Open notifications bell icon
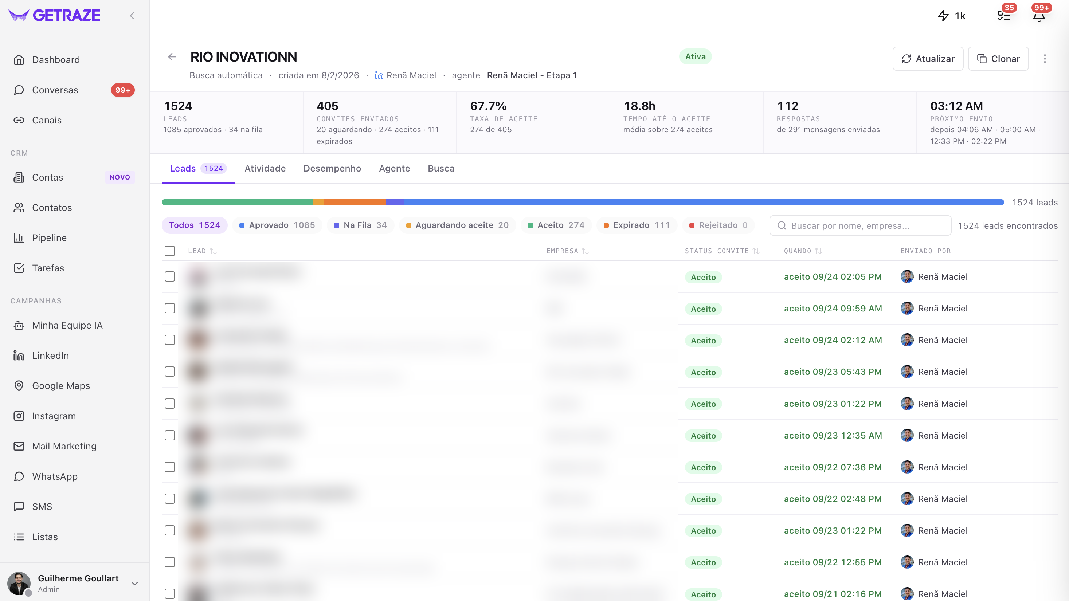Image resolution: width=1069 pixels, height=601 pixels. tap(1039, 16)
